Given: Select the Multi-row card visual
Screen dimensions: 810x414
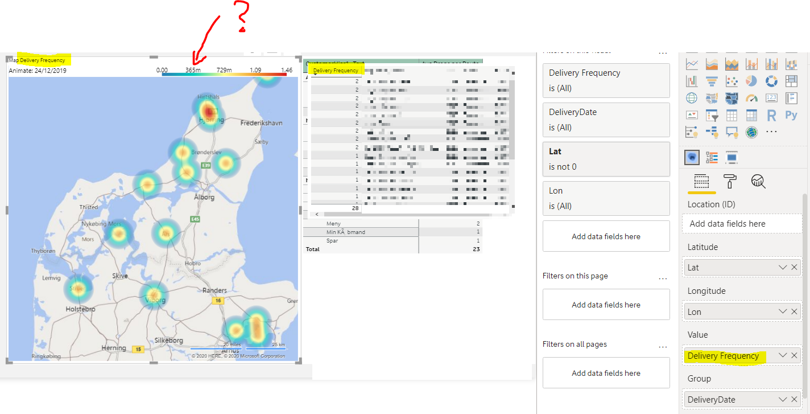Looking at the screenshot, I should 791,99.
